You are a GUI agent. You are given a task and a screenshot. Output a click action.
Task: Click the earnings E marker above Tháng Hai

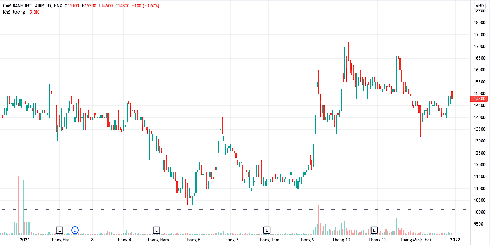point(60,230)
